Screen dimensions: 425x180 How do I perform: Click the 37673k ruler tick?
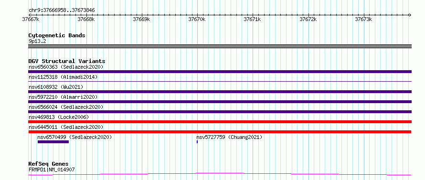click(x=363, y=19)
